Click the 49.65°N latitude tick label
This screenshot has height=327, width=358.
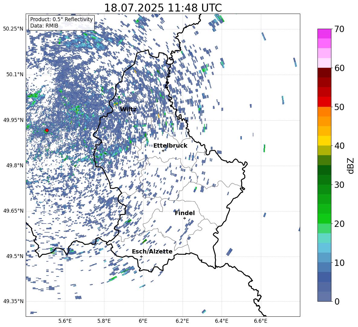13,211
